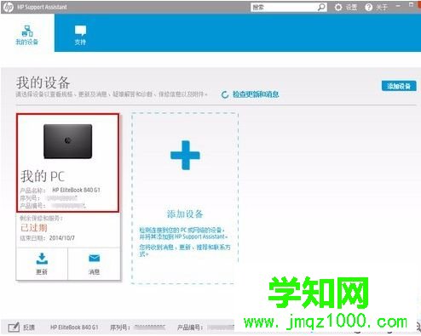Click the end date 2014/10/7
The width and height of the screenshot is (421, 336).
click(62, 238)
